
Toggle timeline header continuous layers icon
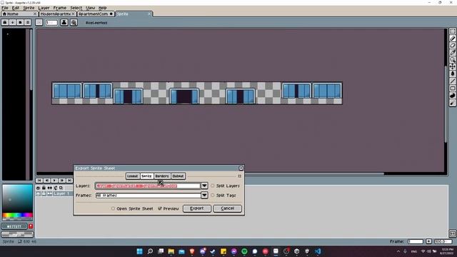point(50,188)
